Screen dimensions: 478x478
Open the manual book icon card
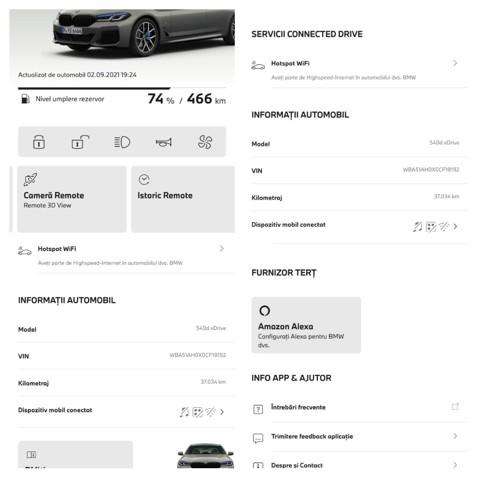pyautogui.click(x=76, y=454)
